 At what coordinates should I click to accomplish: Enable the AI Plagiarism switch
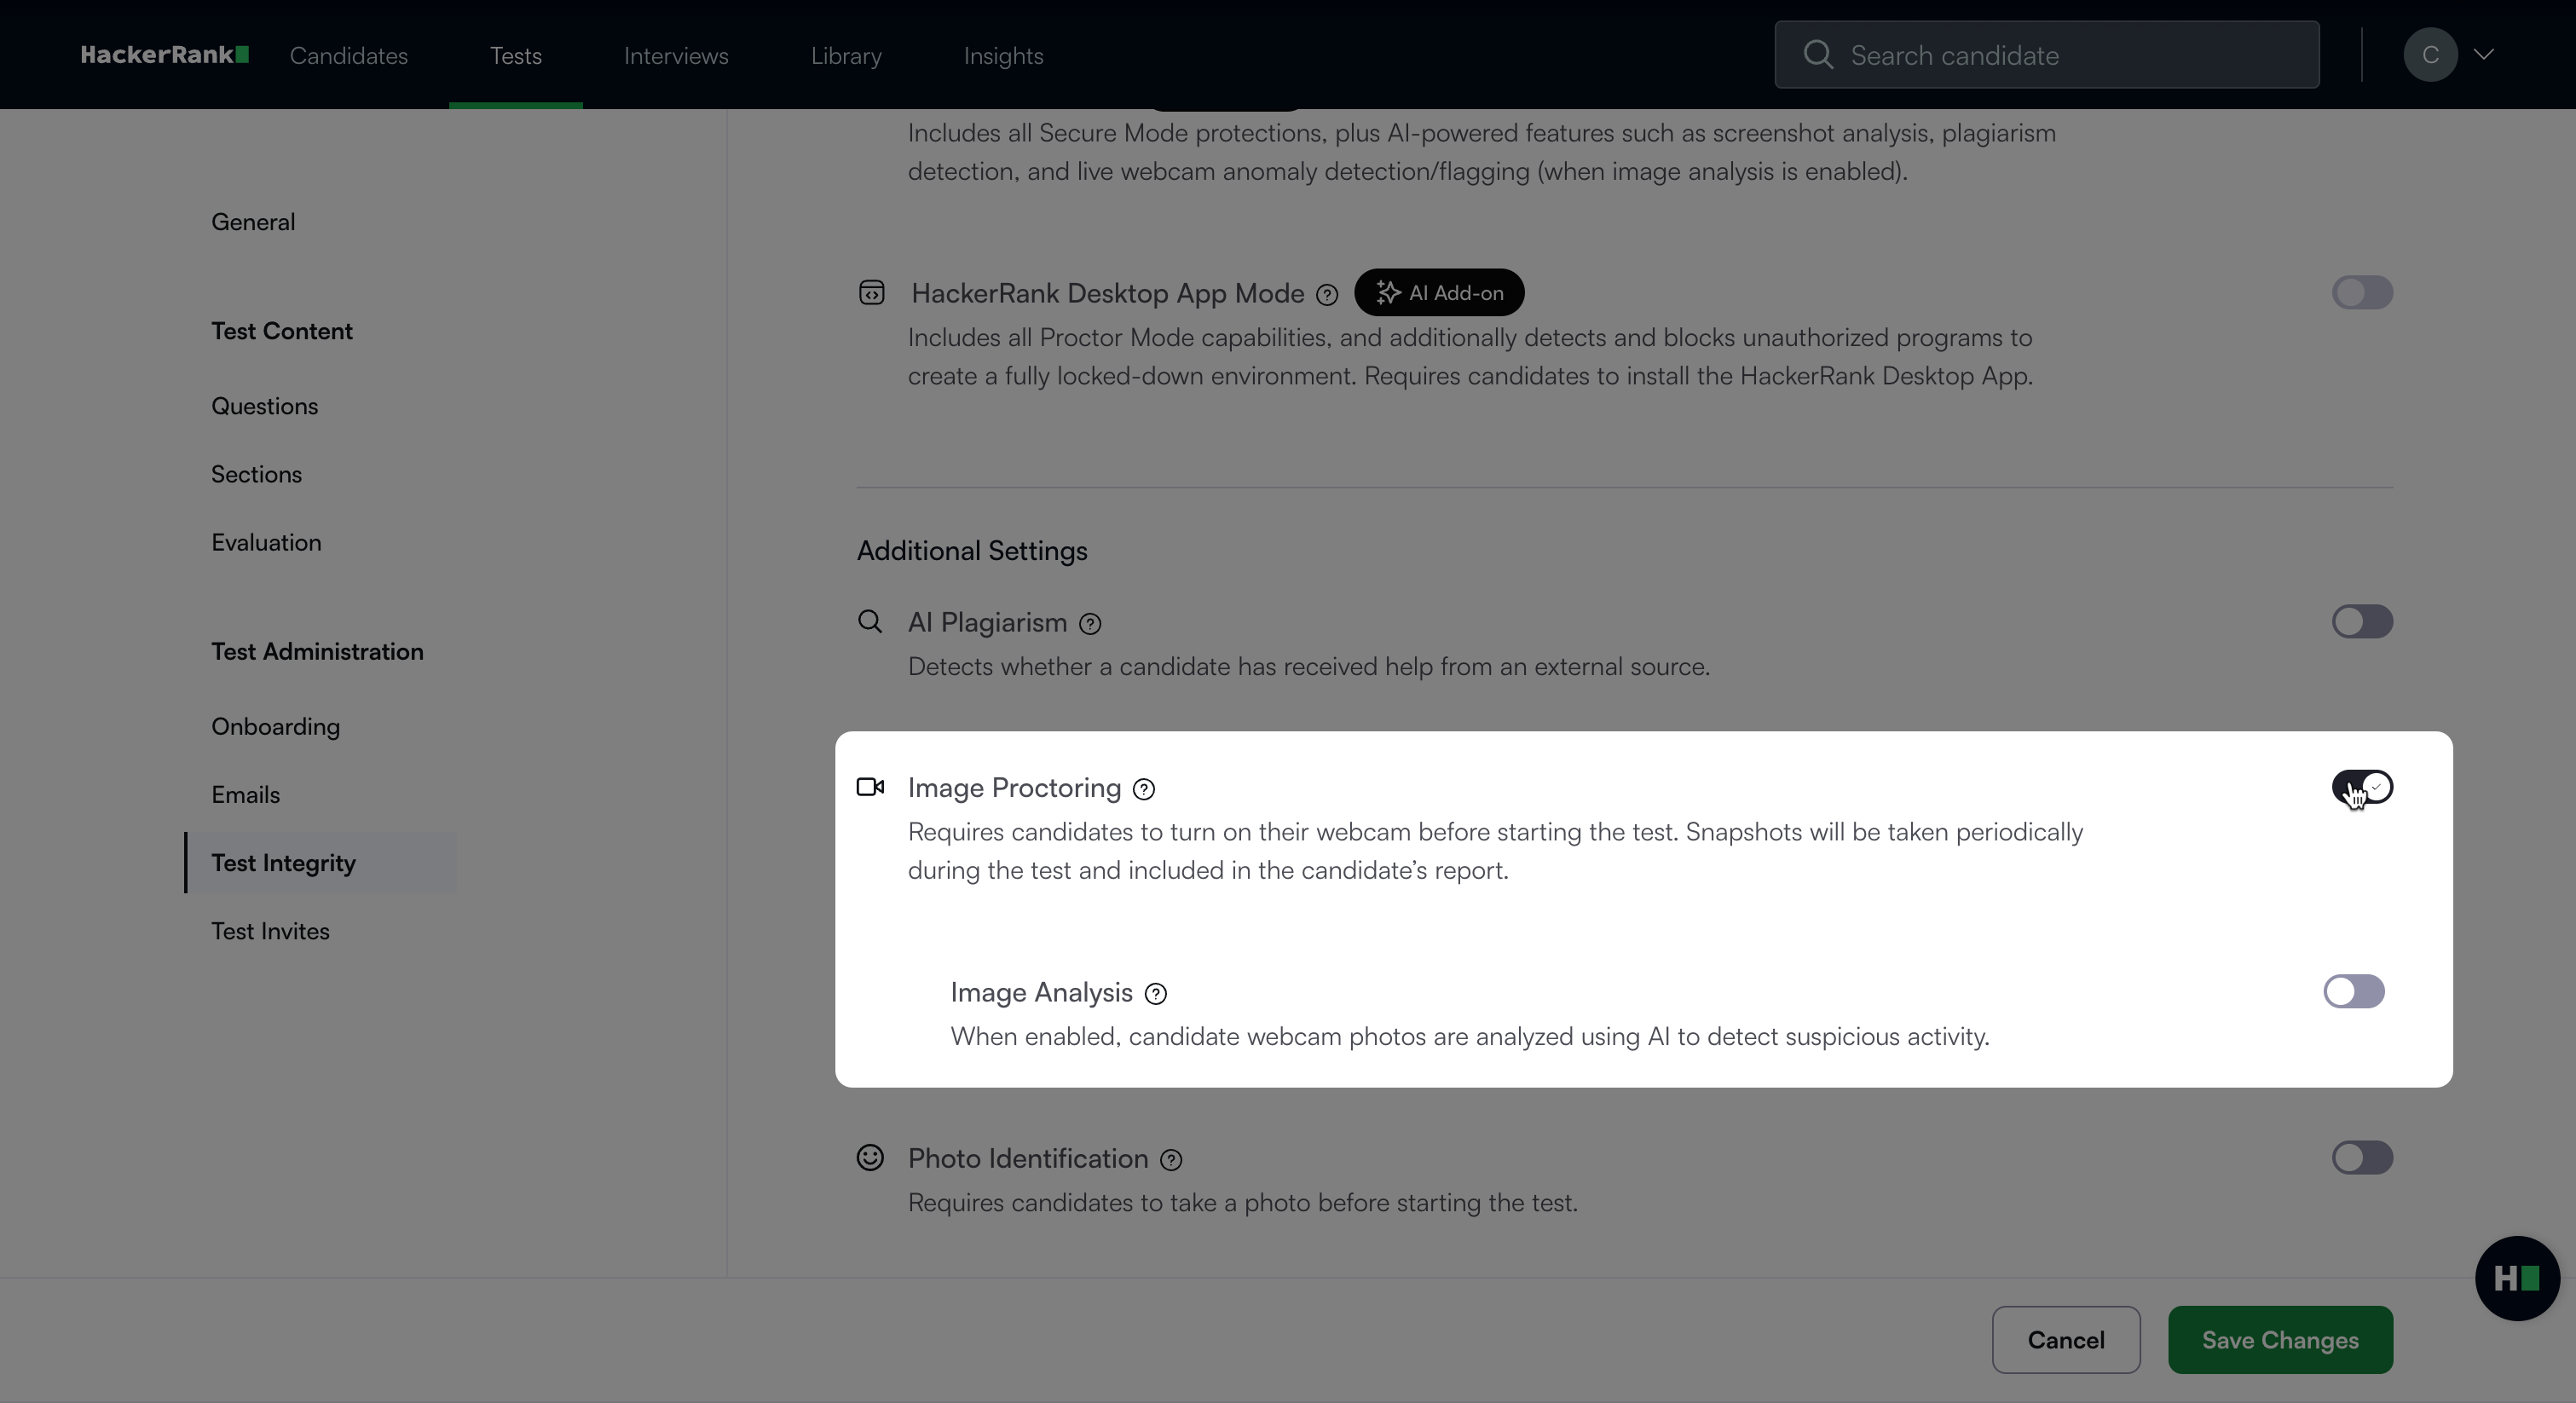click(x=2362, y=622)
